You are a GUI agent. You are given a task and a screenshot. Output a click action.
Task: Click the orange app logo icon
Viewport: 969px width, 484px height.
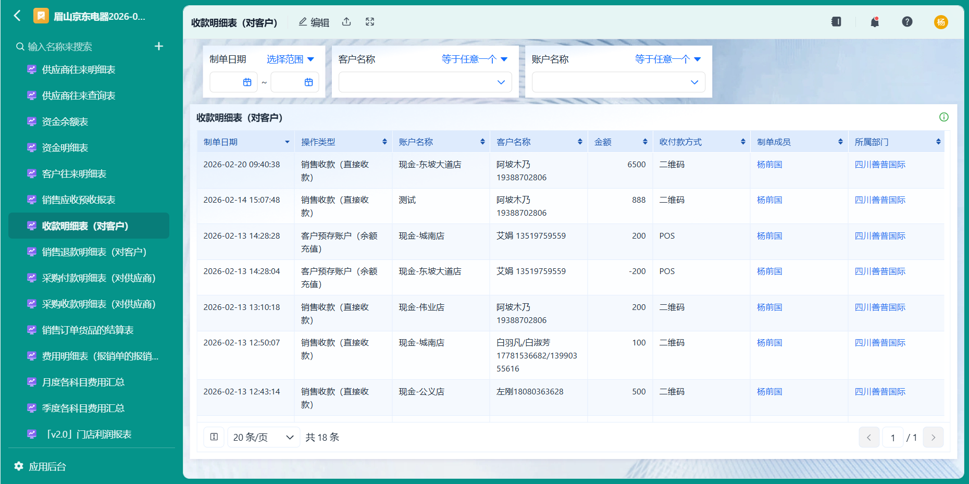[x=41, y=16]
